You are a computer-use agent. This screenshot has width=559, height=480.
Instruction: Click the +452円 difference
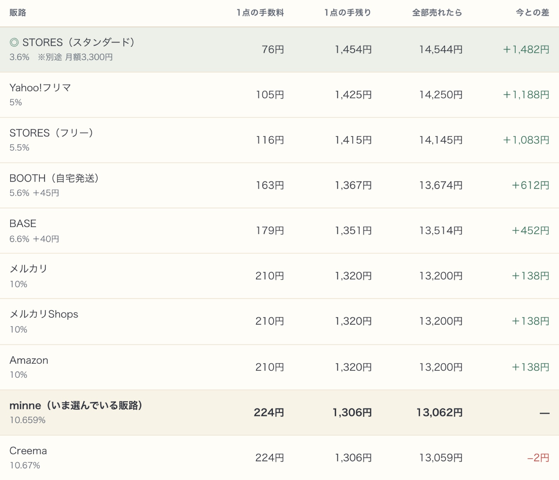(x=531, y=231)
